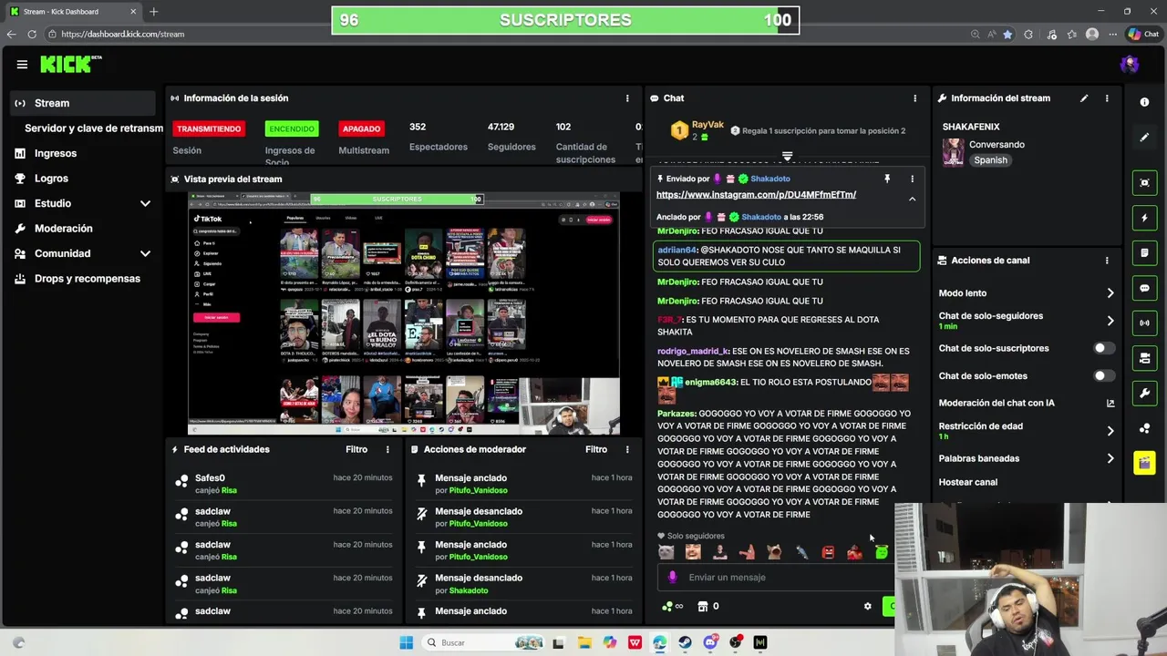Click the pencil icon in right sidebar
Screen dimensions: 1167x656
point(1144,138)
